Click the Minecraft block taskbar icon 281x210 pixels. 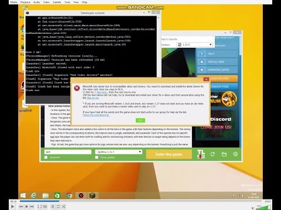(92, 195)
